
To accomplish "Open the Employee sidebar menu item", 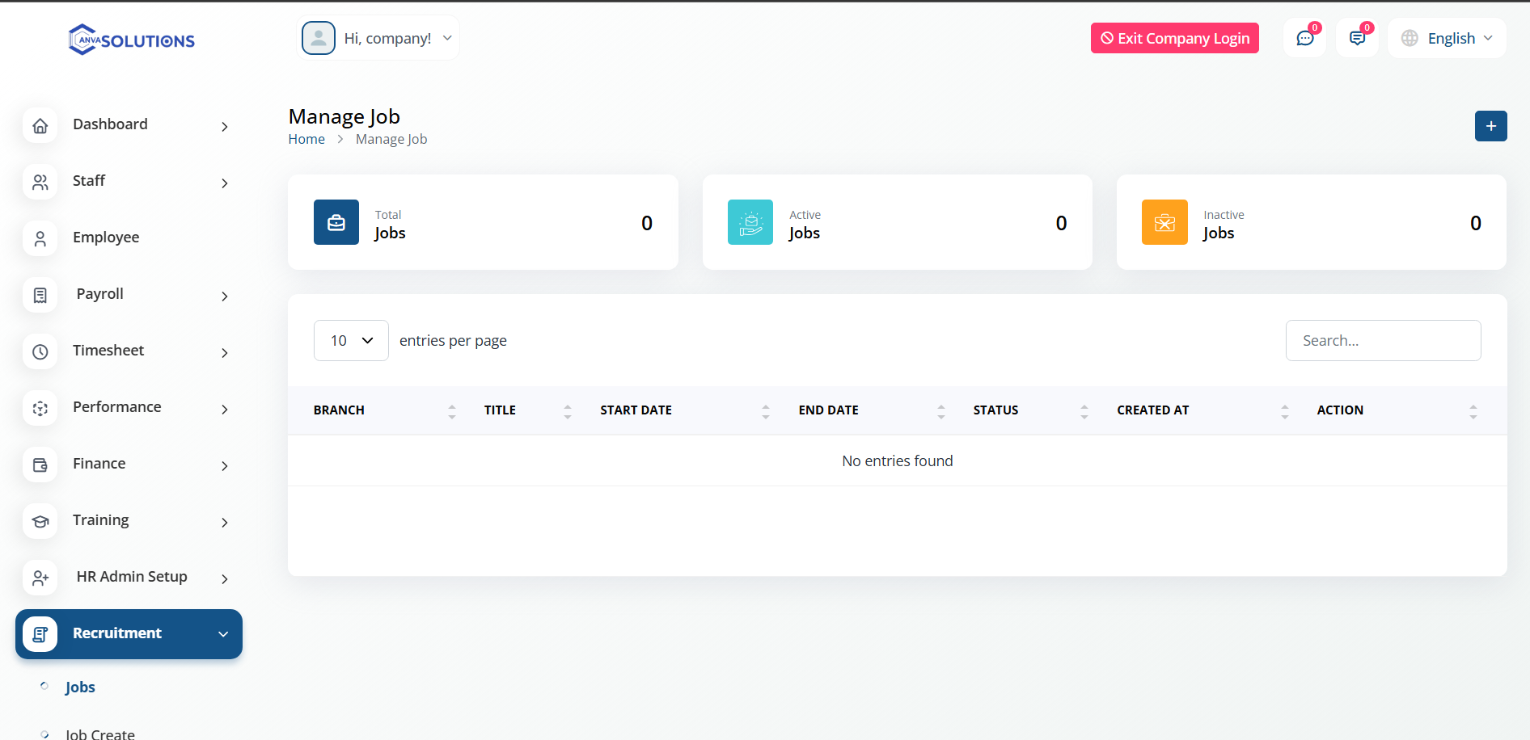I will (106, 238).
